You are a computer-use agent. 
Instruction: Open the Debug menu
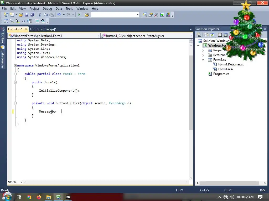47,9
